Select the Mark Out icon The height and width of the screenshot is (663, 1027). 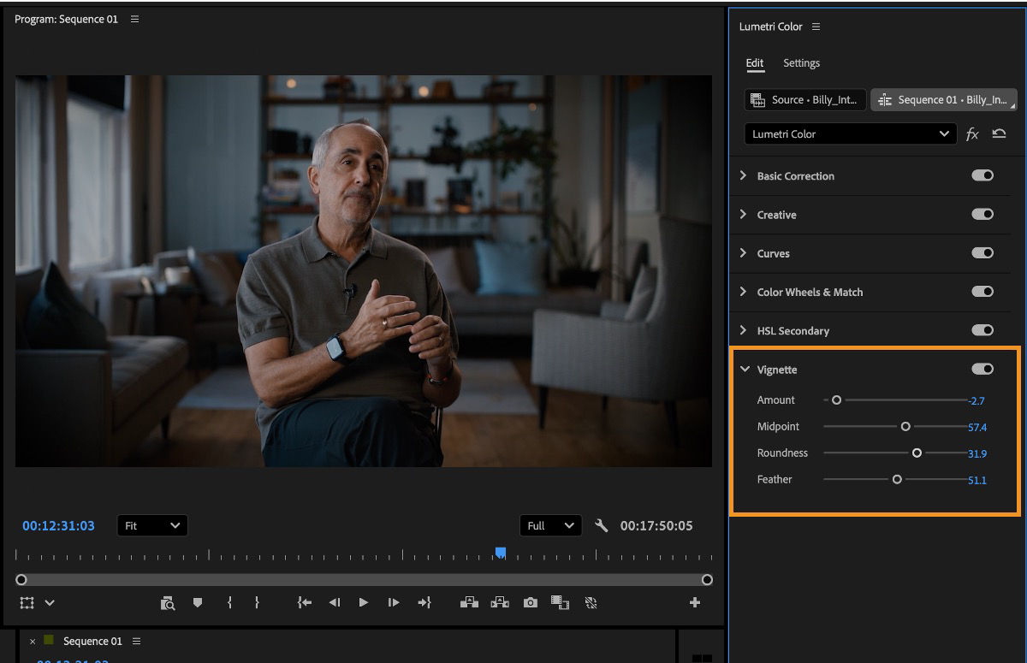[257, 602]
